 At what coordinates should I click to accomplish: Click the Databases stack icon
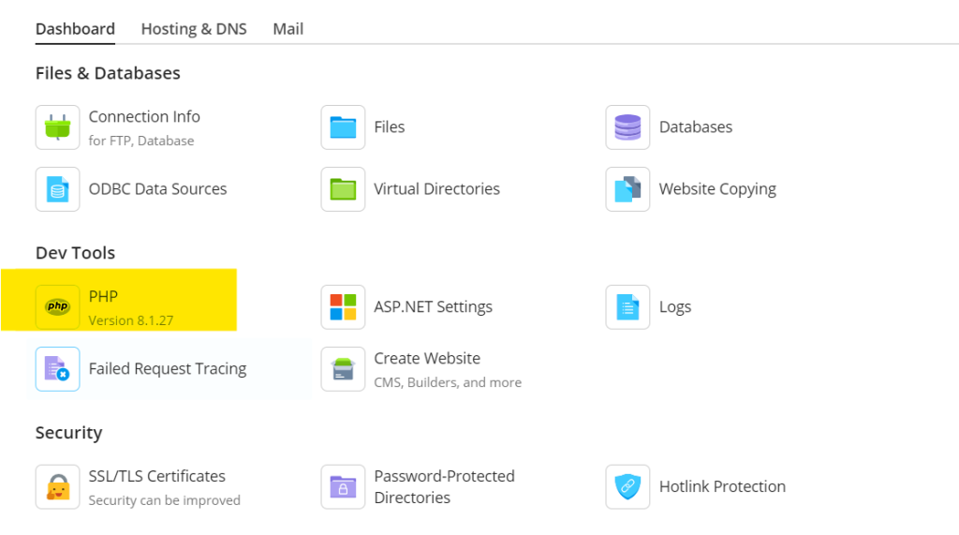[627, 127]
